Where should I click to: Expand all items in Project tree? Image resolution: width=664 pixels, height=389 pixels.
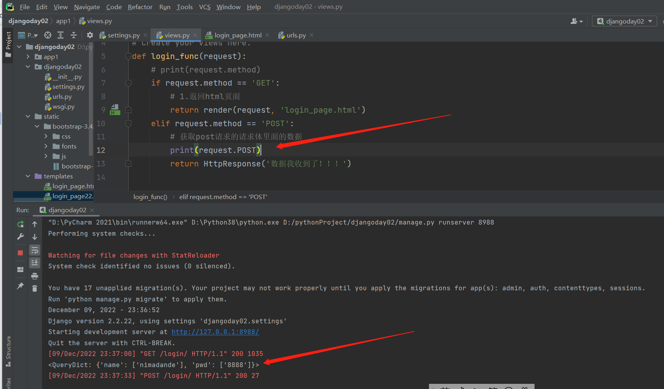pyautogui.click(x=61, y=35)
